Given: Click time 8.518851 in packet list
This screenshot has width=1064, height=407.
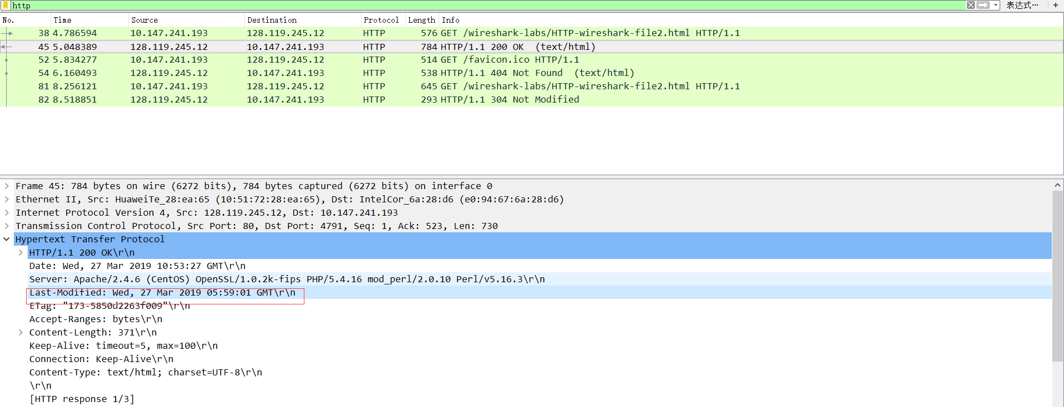Looking at the screenshot, I should point(75,100).
